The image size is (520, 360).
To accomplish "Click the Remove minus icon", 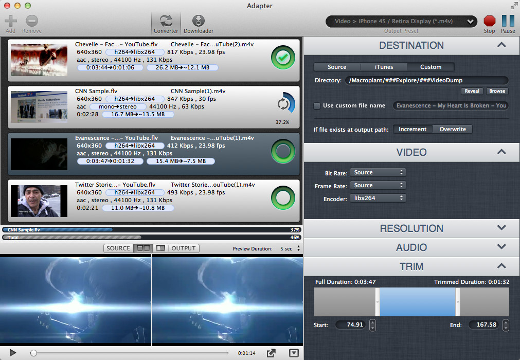I will click(x=32, y=21).
